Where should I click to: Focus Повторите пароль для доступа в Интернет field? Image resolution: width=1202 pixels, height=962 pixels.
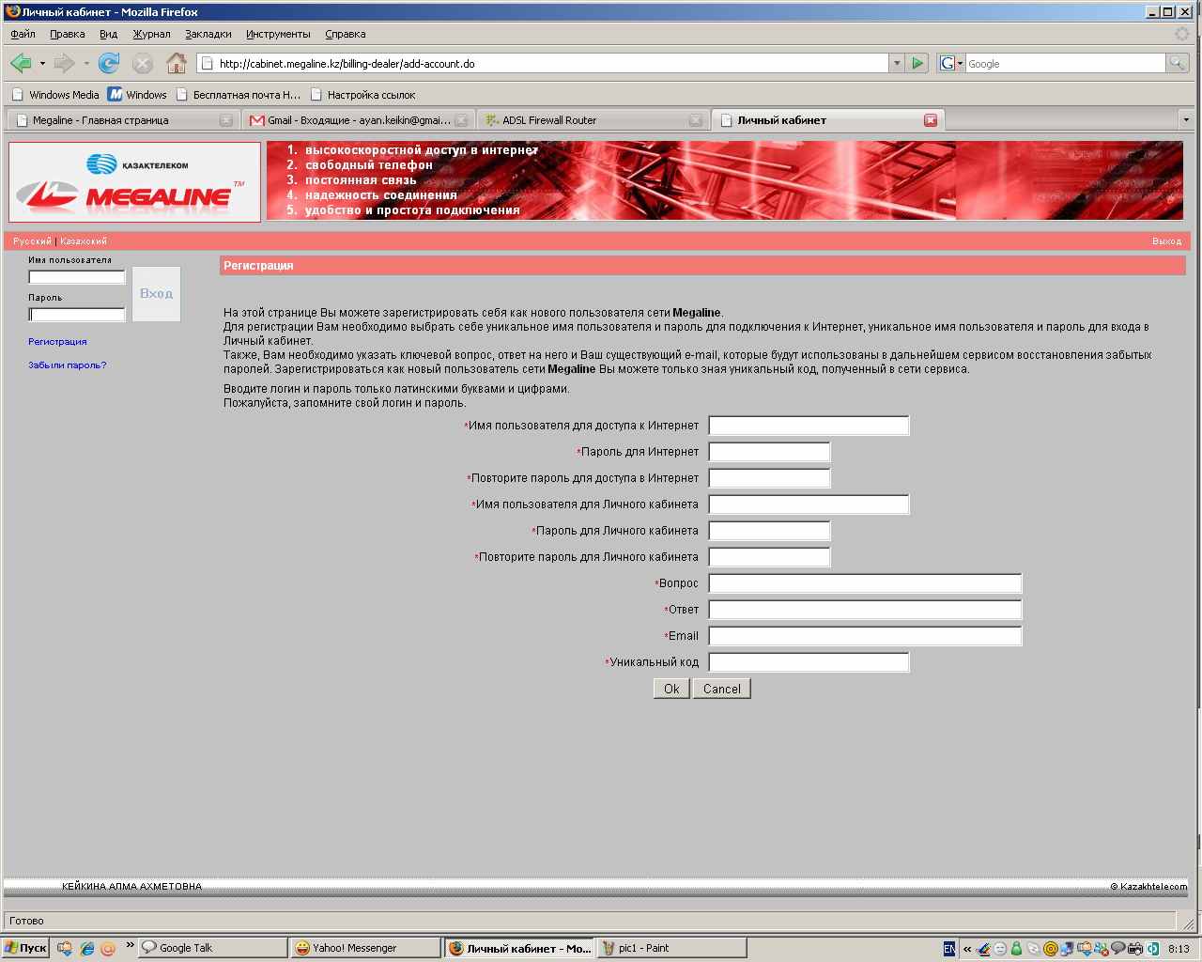tap(769, 478)
